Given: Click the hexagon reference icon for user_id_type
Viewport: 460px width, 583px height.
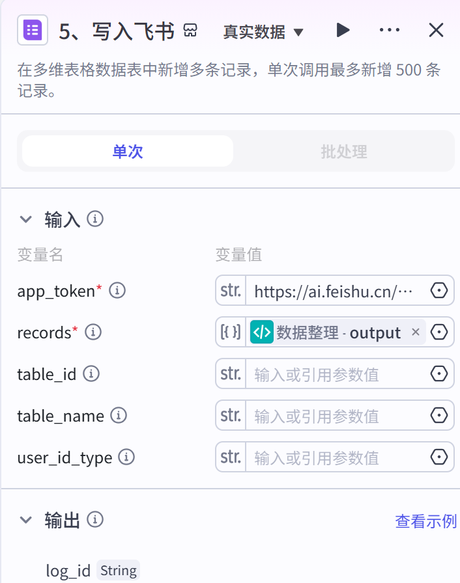Looking at the screenshot, I should (x=439, y=457).
